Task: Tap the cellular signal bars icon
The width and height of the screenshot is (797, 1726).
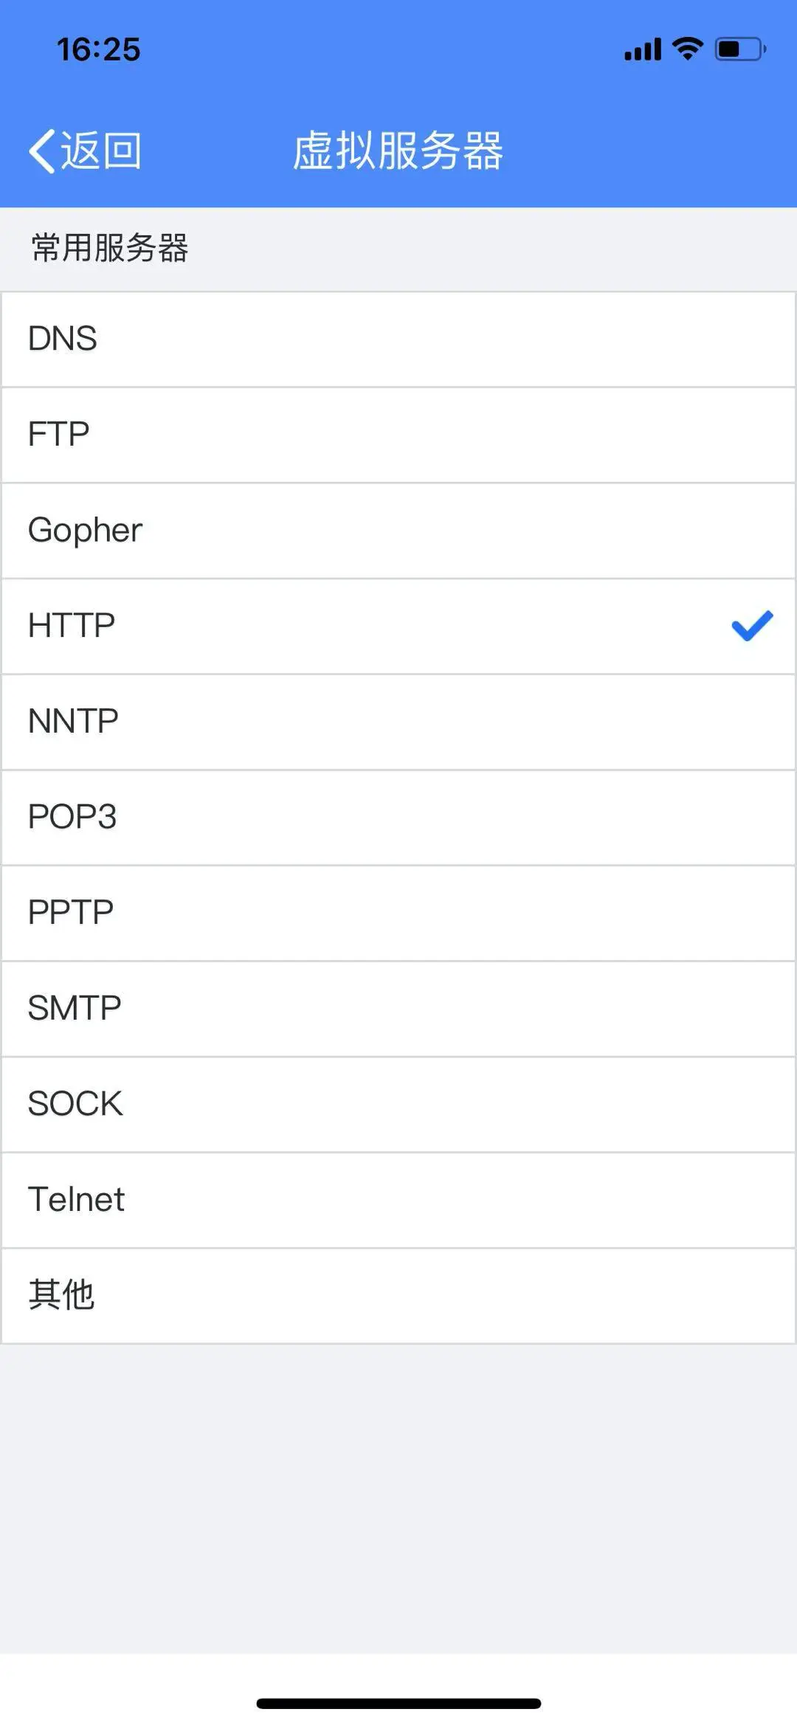Action: [x=643, y=49]
